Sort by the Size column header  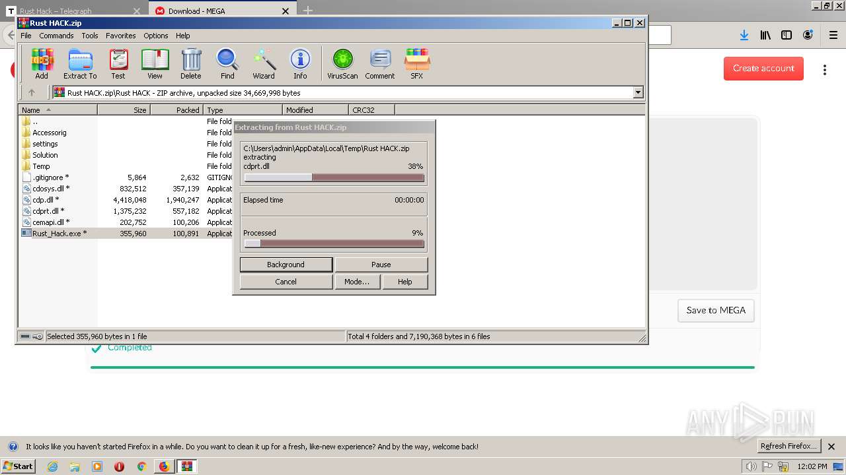pos(124,110)
